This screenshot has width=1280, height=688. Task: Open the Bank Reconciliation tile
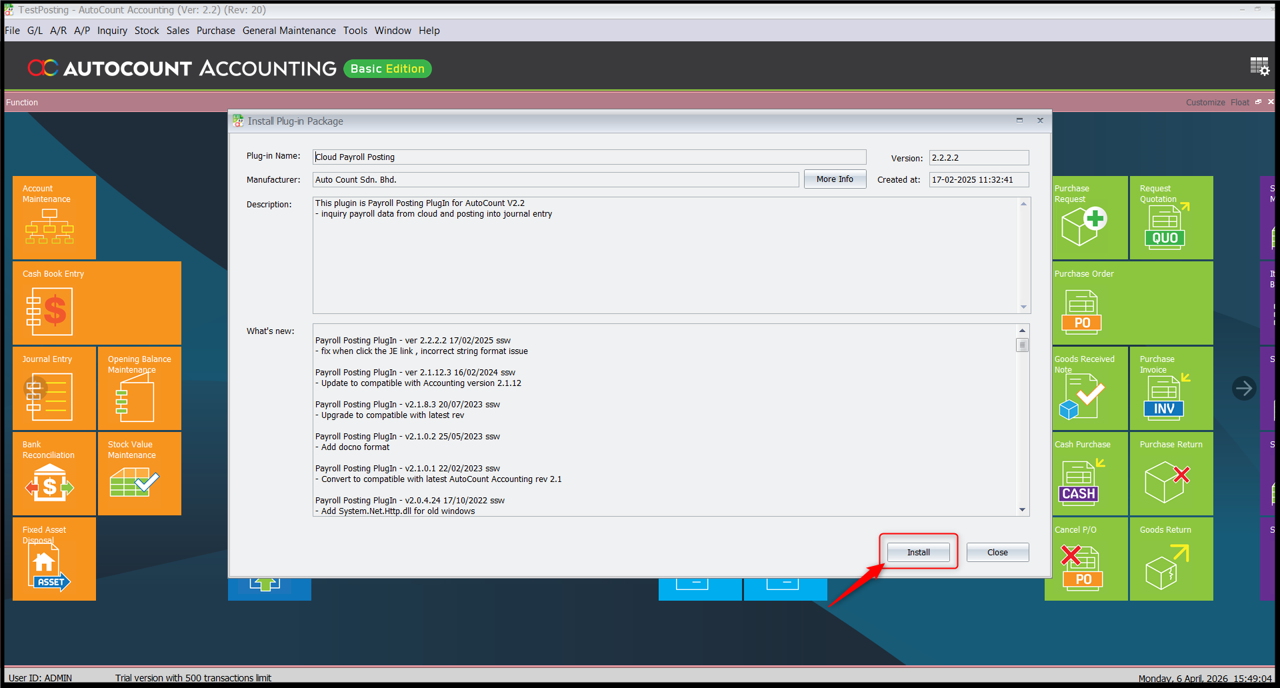click(54, 473)
